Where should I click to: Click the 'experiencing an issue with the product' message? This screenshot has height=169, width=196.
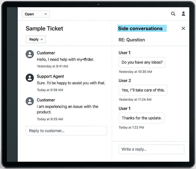pos(67,109)
